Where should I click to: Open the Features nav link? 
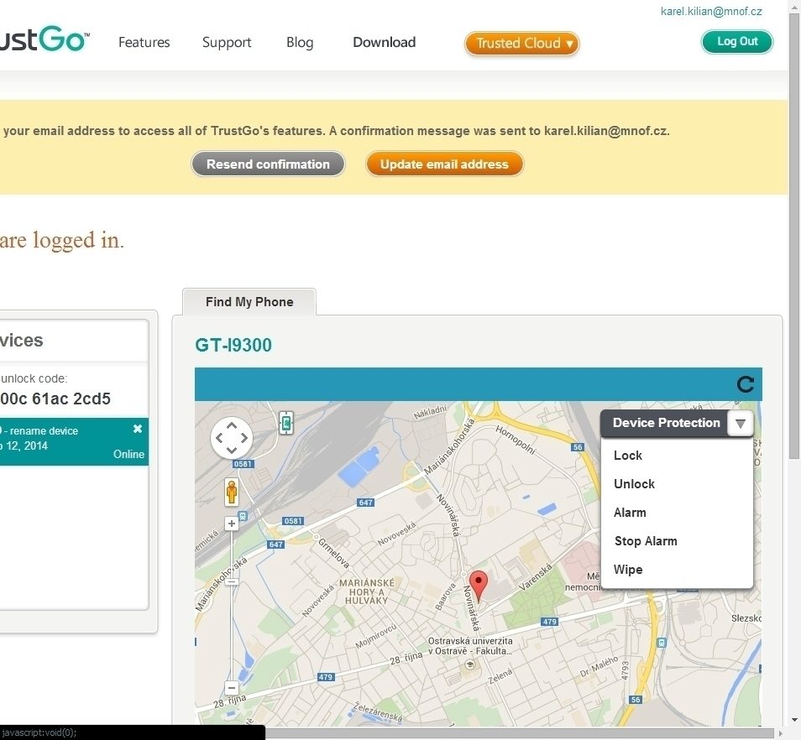tap(144, 42)
